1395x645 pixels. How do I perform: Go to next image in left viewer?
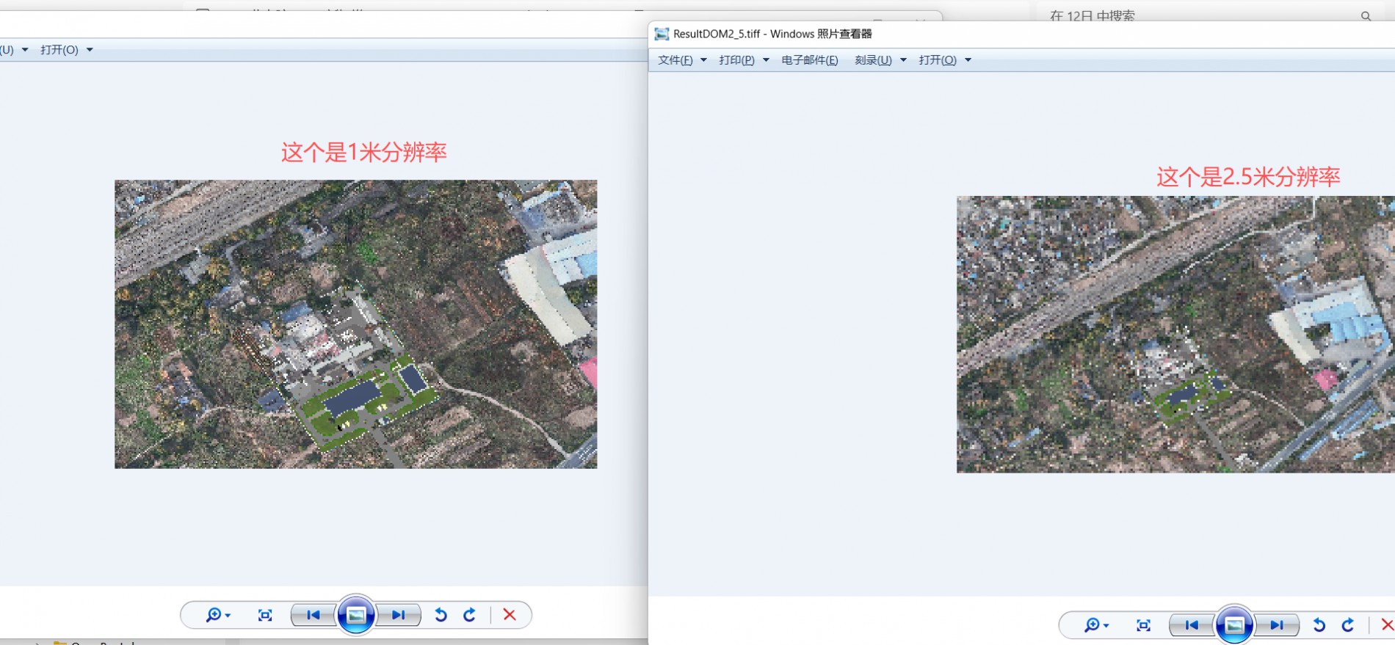[x=399, y=615]
